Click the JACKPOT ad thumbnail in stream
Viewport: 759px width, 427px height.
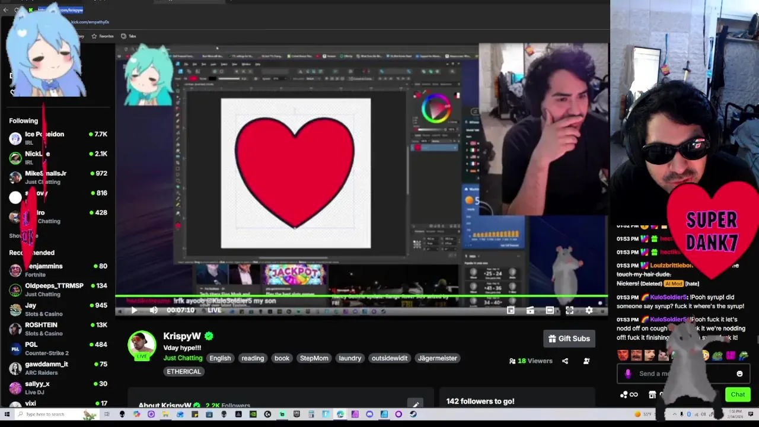point(295,274)
